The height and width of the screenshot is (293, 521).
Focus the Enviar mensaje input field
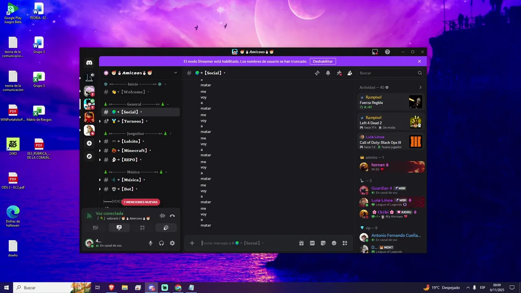click(x=248, y=243)
